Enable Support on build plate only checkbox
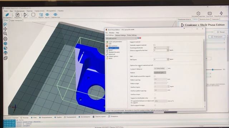 (x=155, y=98)
